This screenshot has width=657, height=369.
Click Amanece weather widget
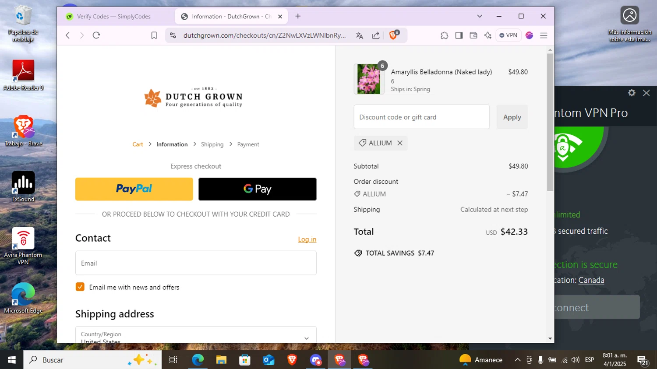[481, 360]
